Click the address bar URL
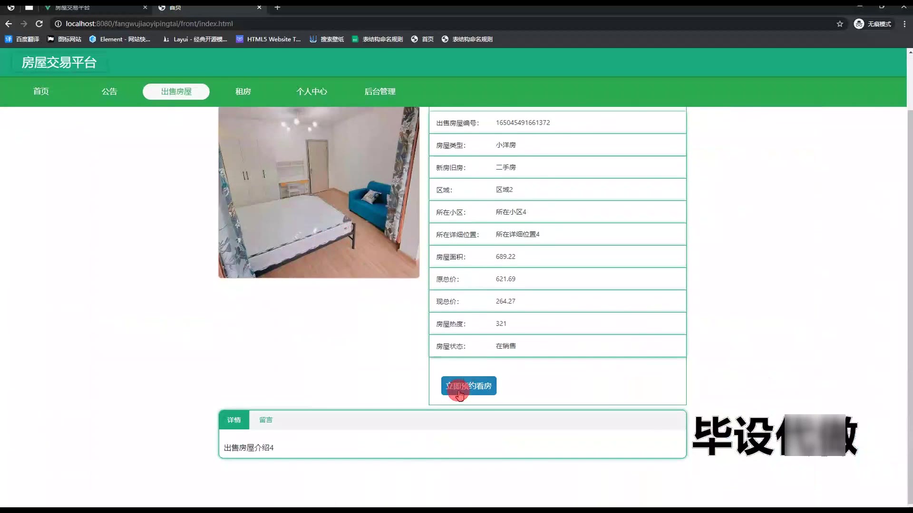 149,24
